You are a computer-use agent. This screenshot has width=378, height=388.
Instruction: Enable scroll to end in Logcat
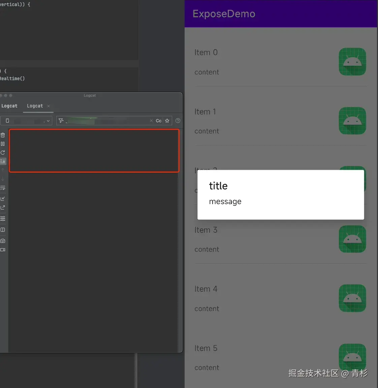[x=3, y=161]
